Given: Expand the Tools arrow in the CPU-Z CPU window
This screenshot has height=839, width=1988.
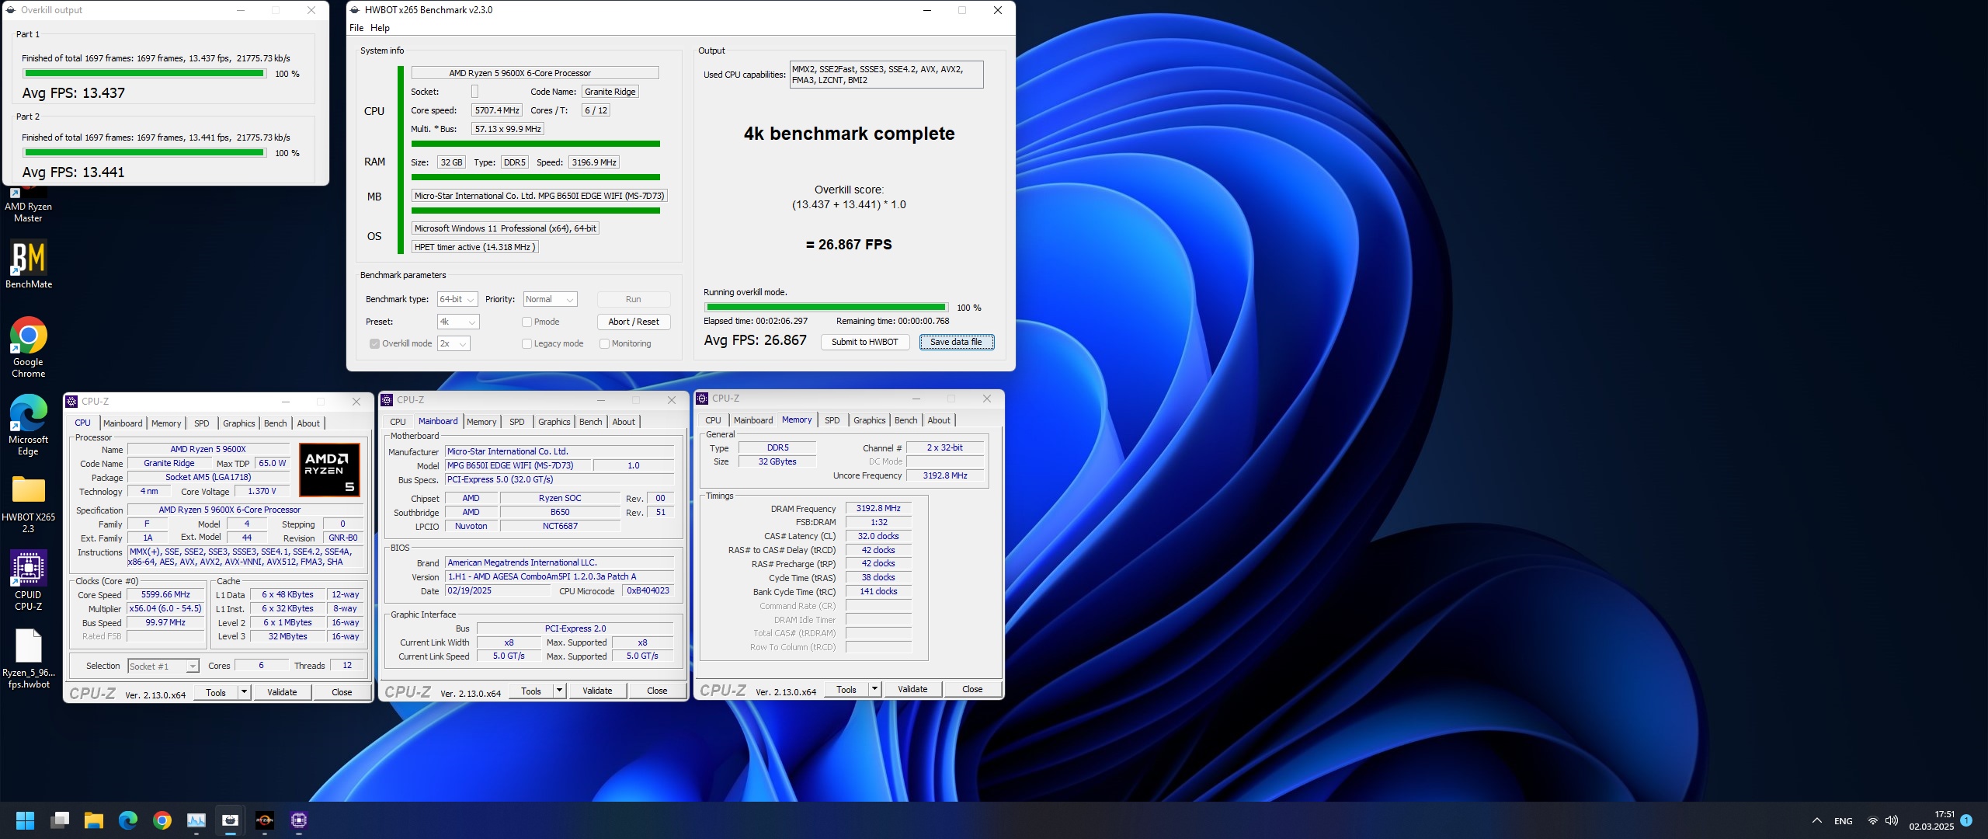Looking at the screenshot, I should 244,692.
